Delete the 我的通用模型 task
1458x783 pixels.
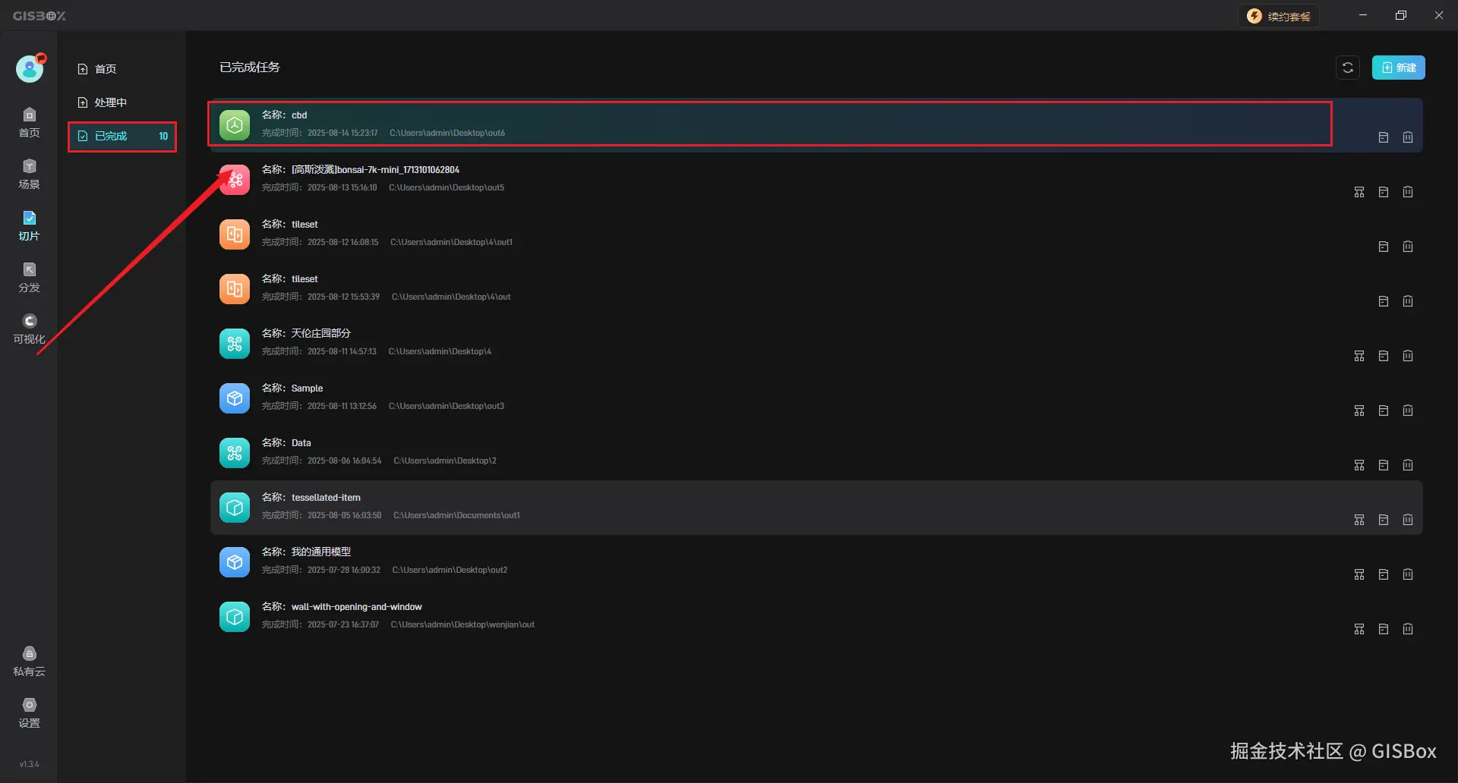1408,574
